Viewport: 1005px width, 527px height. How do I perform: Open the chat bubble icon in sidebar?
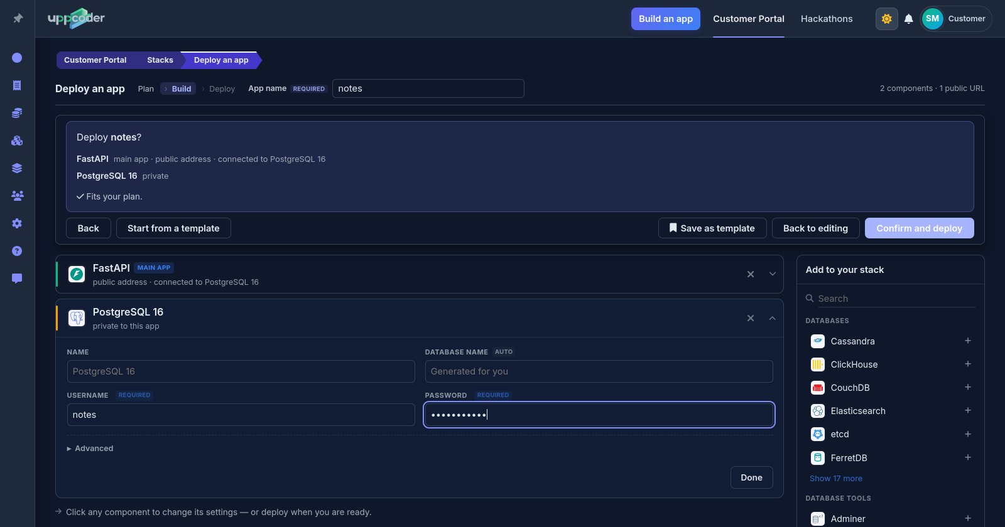pos(17,279)
